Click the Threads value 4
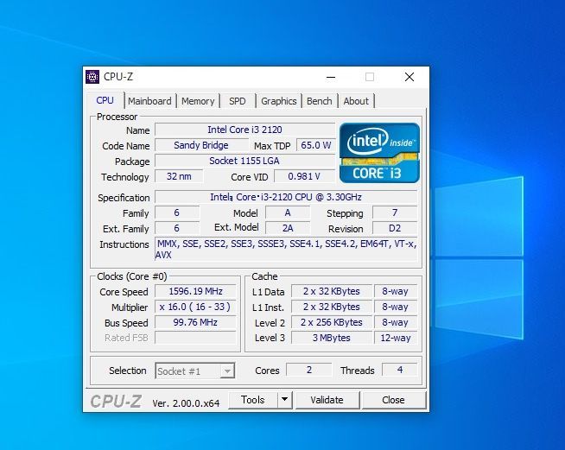 click(x=399, y=370)
